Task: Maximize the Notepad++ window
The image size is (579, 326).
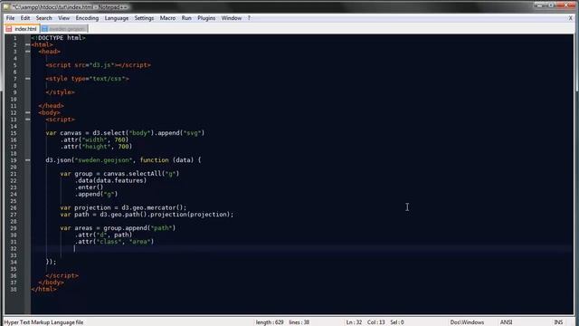Action: [x=552, y=5]
